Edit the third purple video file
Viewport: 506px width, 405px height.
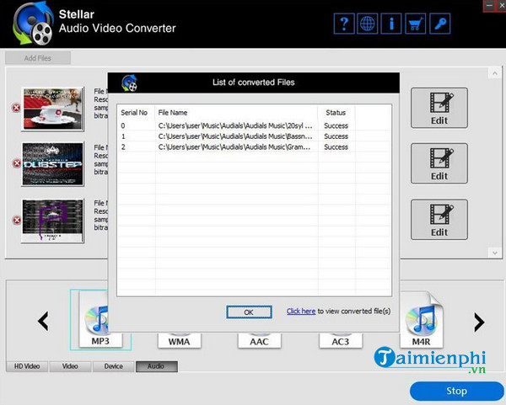439,220
